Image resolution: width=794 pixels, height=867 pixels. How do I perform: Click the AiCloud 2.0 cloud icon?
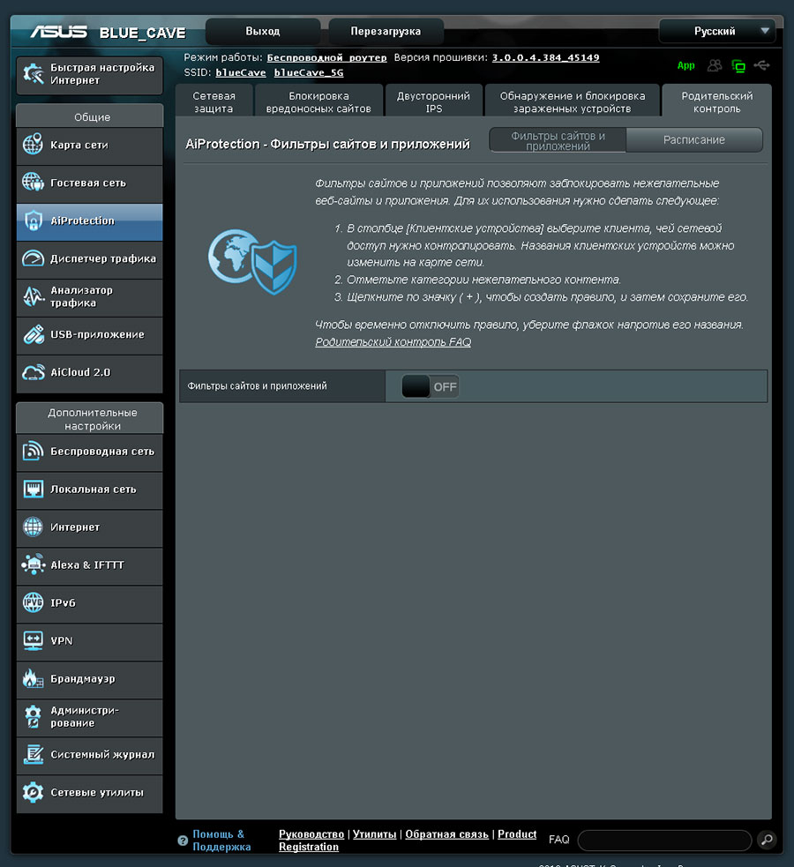[34, 372]
